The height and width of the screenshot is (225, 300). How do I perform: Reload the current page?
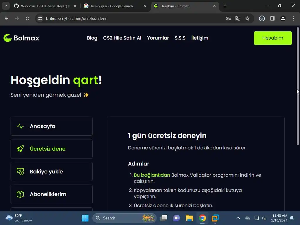click(28, 18)
